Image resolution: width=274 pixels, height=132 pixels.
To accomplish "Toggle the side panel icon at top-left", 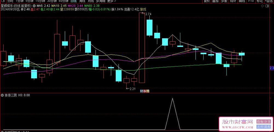I will pos(4,1).
